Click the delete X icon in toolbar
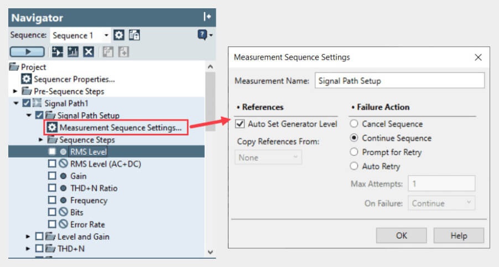The image size is (499, 267). coord(89,51)
